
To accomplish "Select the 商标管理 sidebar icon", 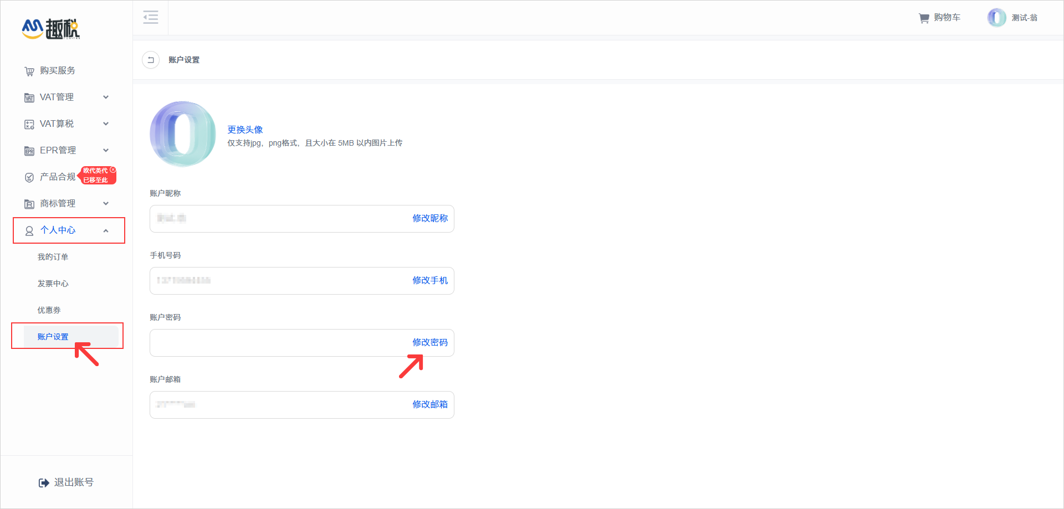I will coord(29,203).
